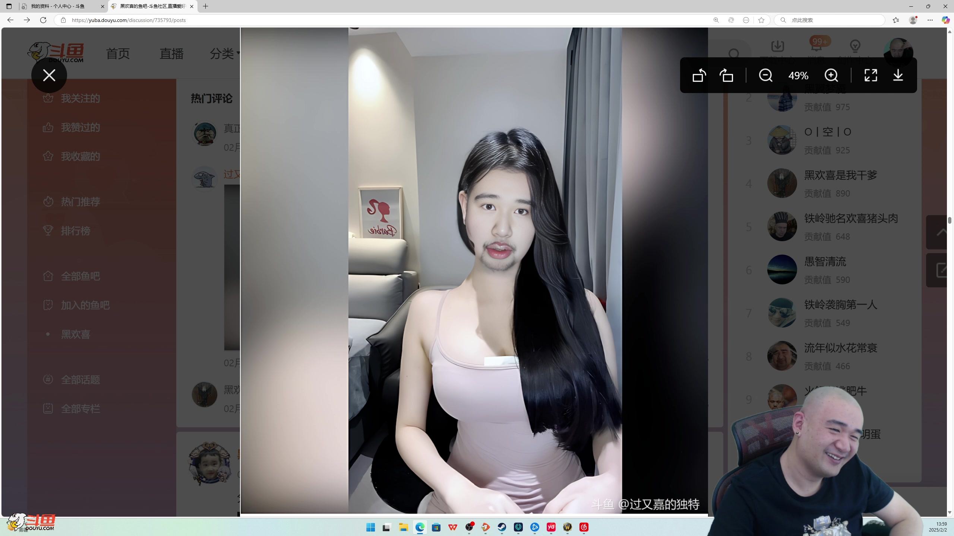
Task: Click the page vertical scrollbar thumb
Action: pos(950,220)
